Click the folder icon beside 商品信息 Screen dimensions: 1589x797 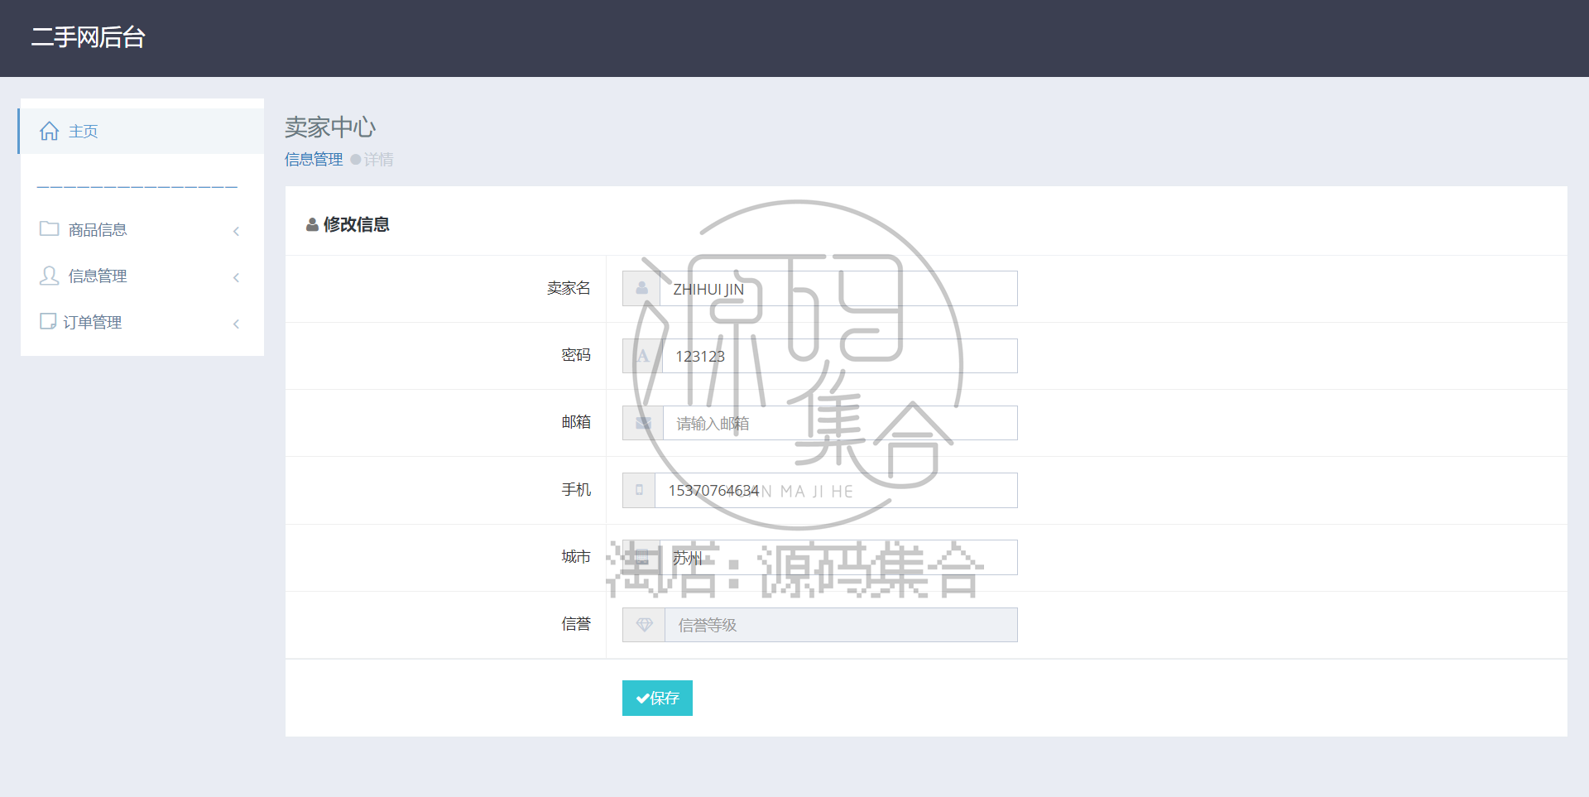pos(50,228)
